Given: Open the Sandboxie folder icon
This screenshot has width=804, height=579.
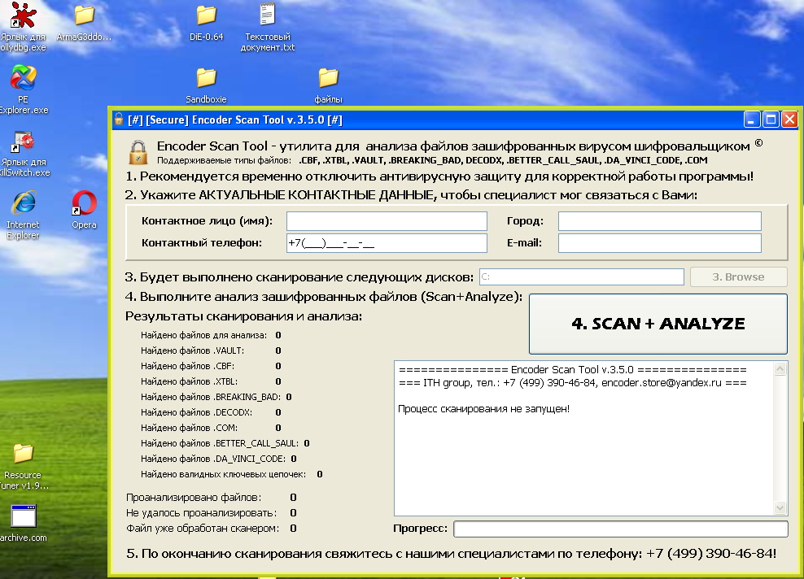Looking at the screenshot, I should [206, 78].
